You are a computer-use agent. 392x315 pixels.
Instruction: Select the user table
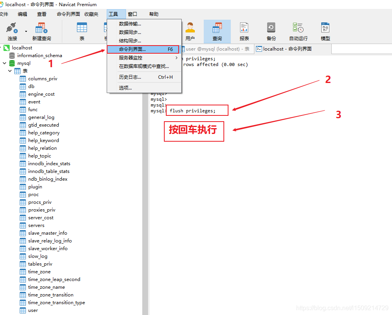coord(33,310)
